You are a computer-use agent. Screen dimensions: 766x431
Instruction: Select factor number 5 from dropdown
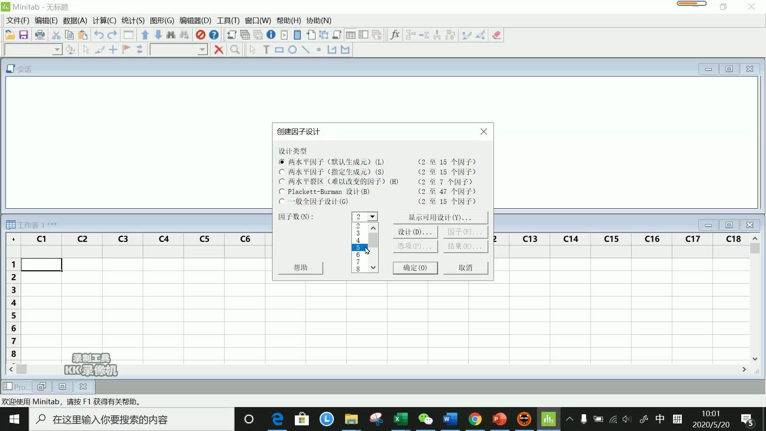click(x=358, y=247)
